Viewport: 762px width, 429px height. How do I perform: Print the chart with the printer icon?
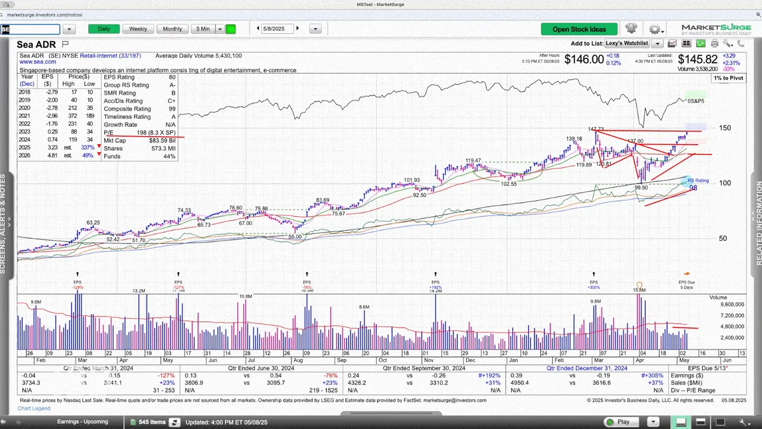click(715, 43)
